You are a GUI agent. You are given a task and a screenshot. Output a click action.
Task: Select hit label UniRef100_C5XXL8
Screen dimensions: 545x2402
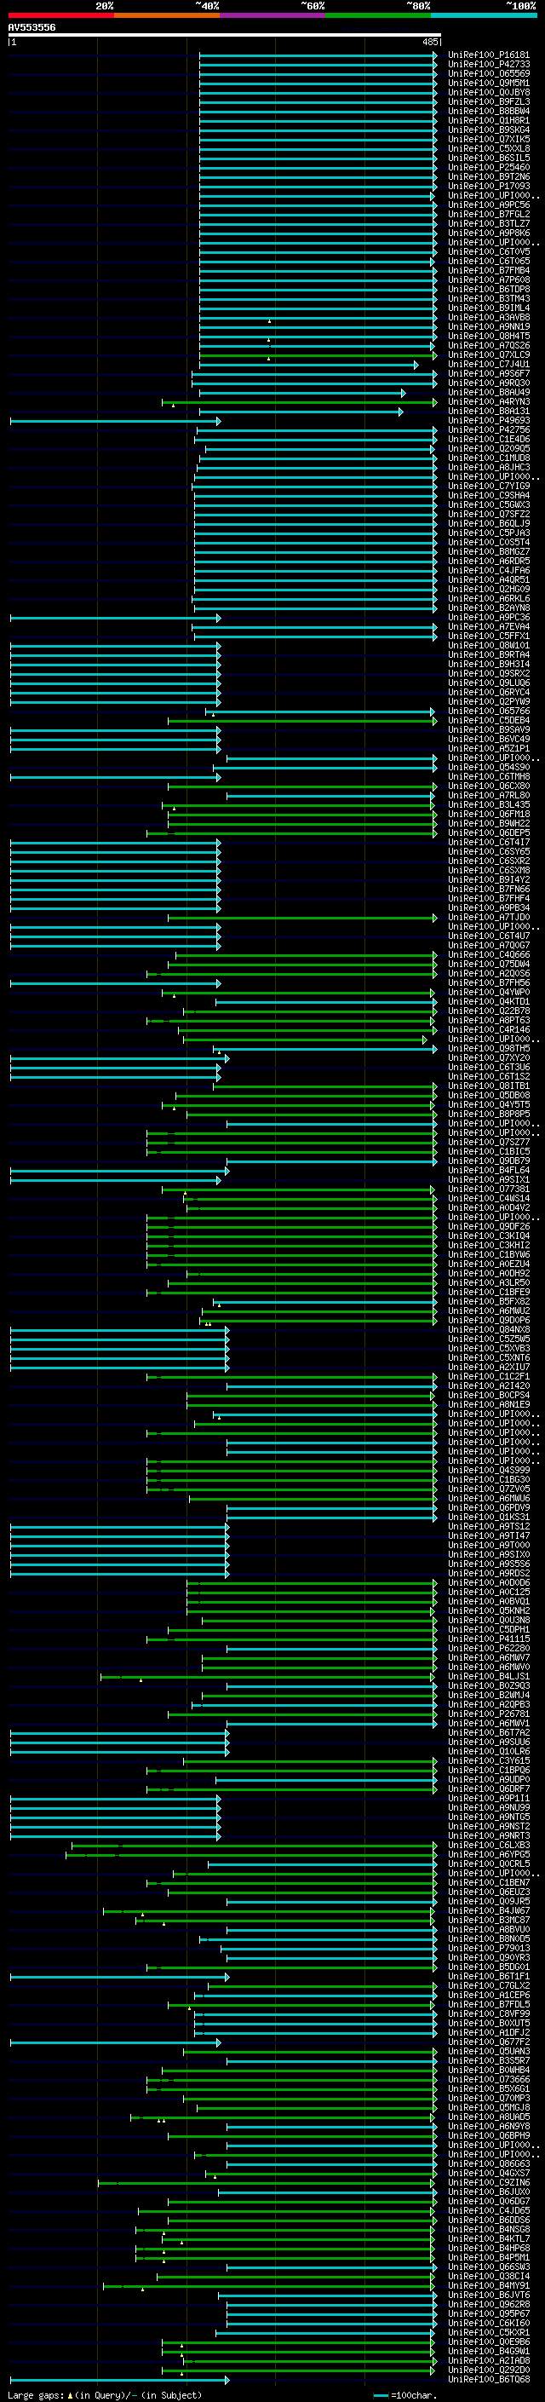[x=488, y=148]
